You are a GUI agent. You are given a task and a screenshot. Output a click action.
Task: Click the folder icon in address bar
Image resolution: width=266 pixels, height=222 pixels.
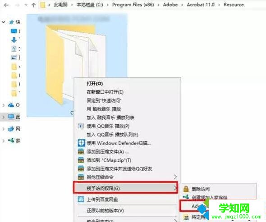point(42,5)
